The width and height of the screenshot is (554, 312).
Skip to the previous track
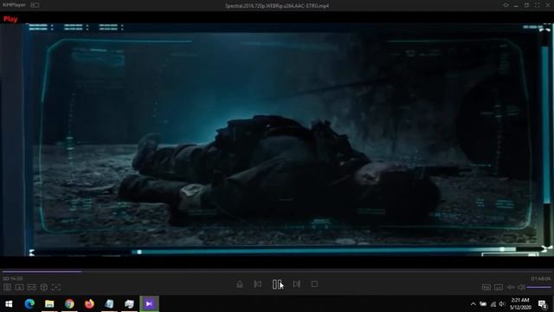click(x=258, y=284)
